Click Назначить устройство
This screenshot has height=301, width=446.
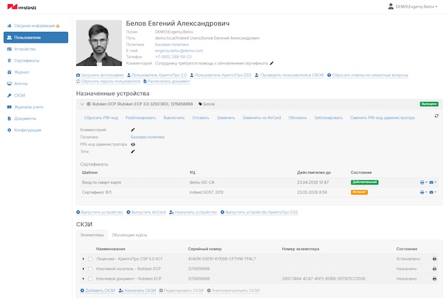[x=193, y=213]
